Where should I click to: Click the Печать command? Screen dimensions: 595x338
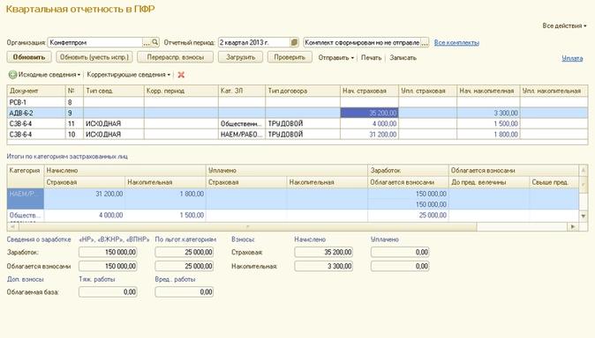[x=371, y=58]
